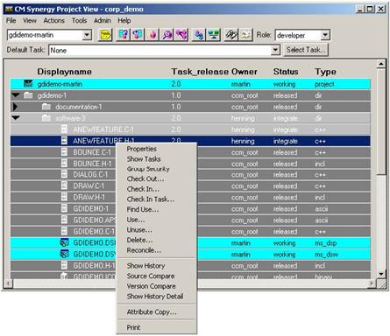Click the vertical scrollbar down arrow
The image size is (390, 336).
[381, 274]
